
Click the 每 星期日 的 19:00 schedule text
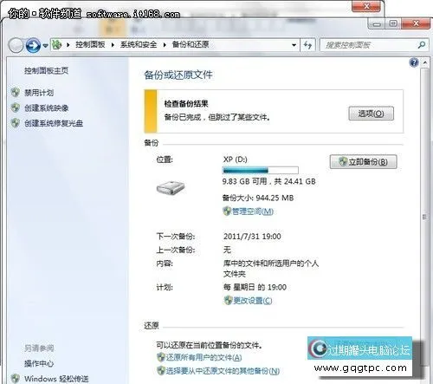[255, 287]
